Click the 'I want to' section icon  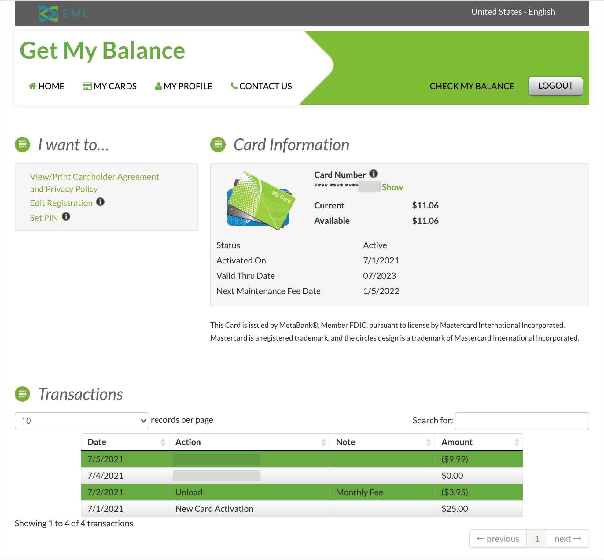point(22,145)
